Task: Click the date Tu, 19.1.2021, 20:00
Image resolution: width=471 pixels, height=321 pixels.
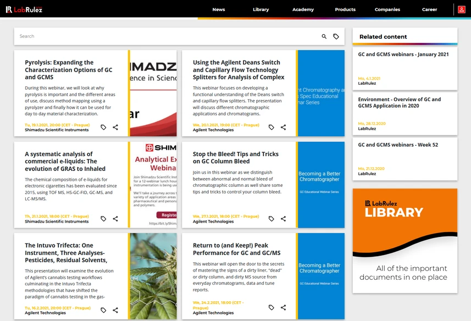Action: (x=57, y=125)
